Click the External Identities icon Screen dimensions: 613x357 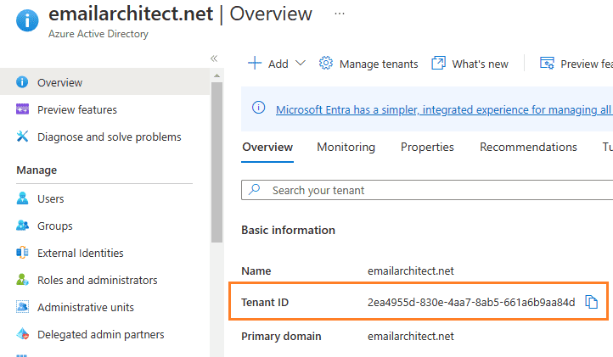point(22,253)
